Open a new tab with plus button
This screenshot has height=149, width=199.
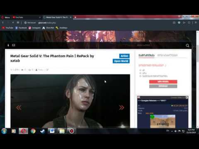click(75, 17)
